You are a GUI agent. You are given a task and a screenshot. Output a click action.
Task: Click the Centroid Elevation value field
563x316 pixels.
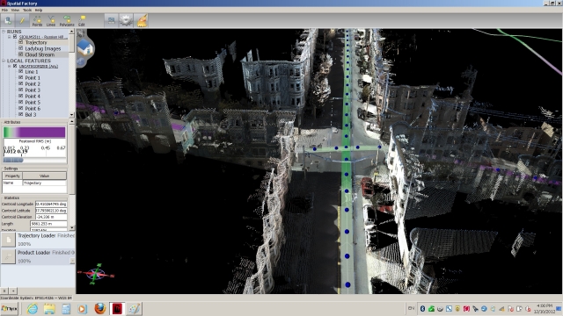[x=51, y=217]
